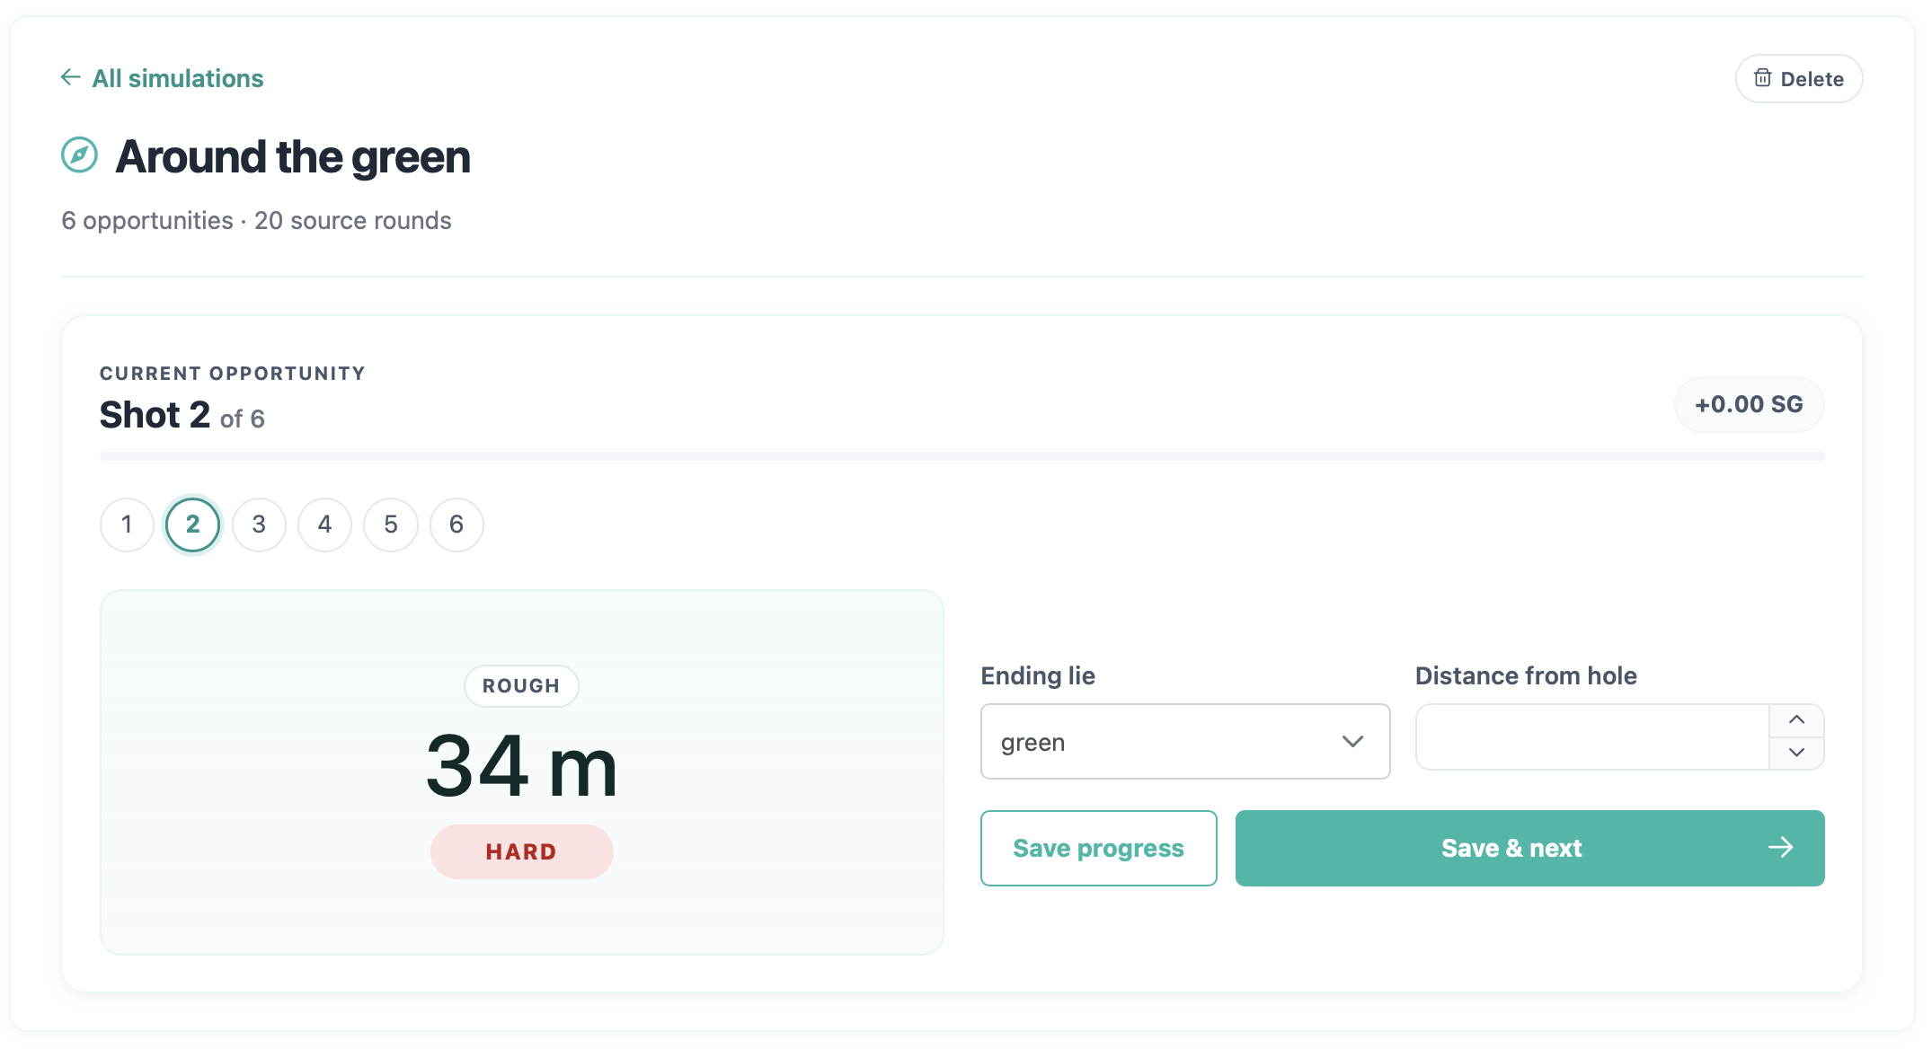Open opportunity step 5

(x=391, y=524)
